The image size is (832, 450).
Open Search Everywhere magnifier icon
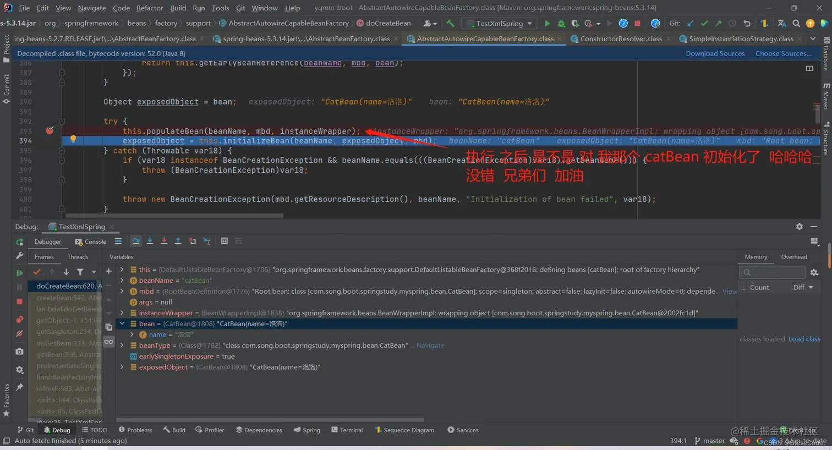pos(796,24)
